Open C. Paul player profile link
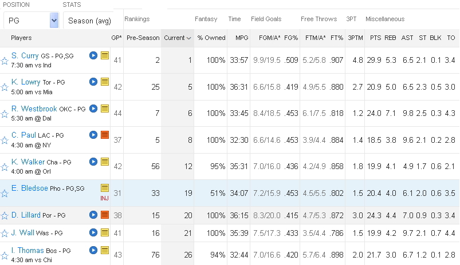Screen dimensions: 460x265 [x=23, y=135]
